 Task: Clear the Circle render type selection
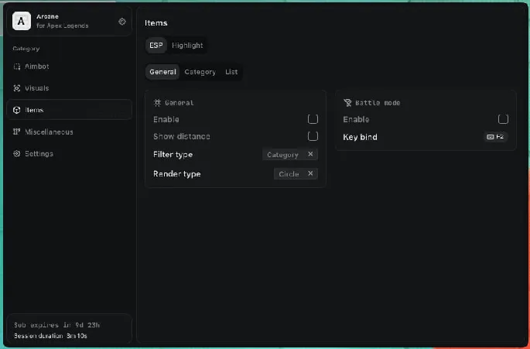point(310,174)
